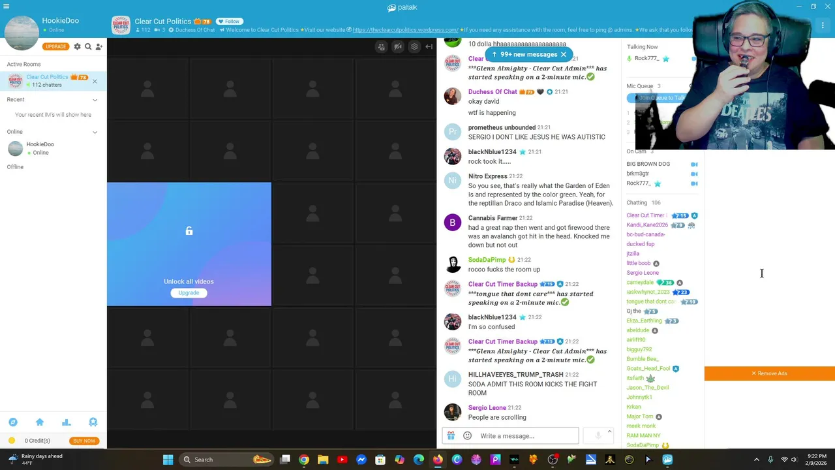Dismiss the new messages banner
The height and width of the screenshot is (470, 835).
coord(564,55)
